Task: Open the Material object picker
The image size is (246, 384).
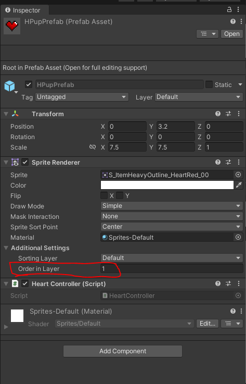Action: tap(238, 237)
